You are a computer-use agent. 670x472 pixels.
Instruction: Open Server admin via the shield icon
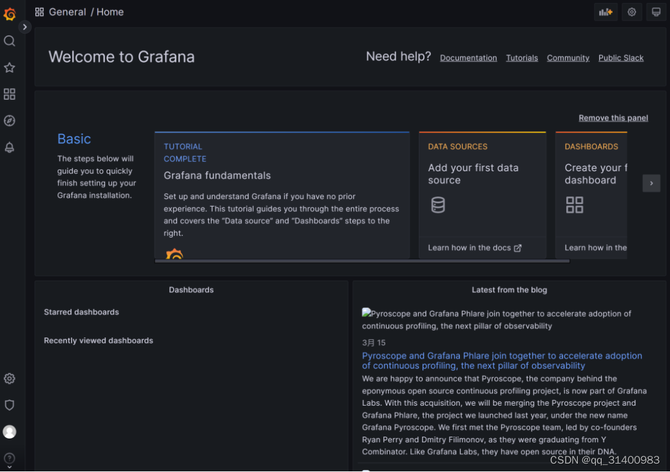[x=10, y=405]
